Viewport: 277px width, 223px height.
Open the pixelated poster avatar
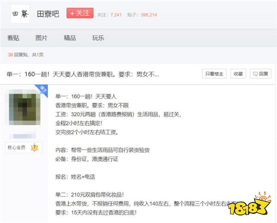(25, 107)
